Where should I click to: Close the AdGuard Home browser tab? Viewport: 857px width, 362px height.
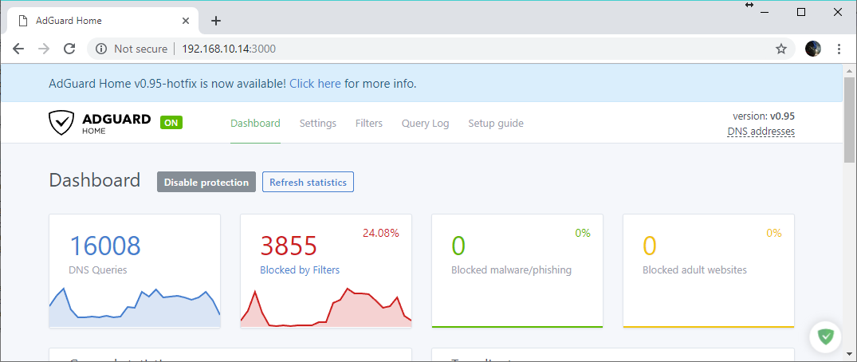(x=186, y=21)
